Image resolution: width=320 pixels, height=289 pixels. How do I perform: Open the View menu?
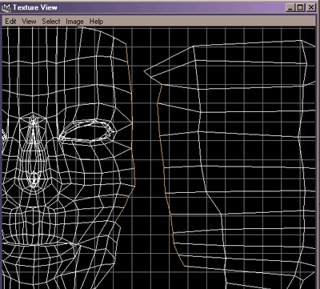click(x=29, y=22)
